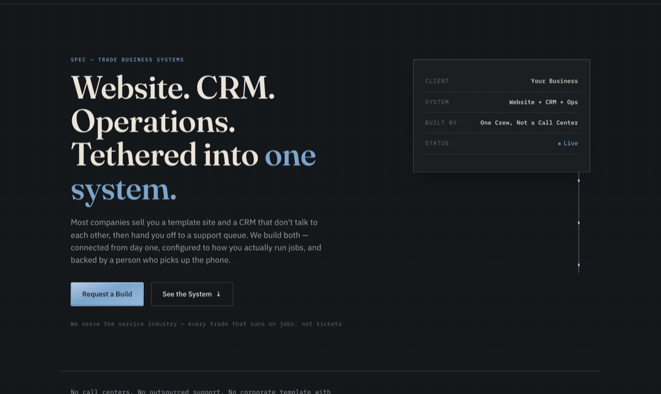
Task: Click the SYSTEM label in spec card
Action: [437, 102]
